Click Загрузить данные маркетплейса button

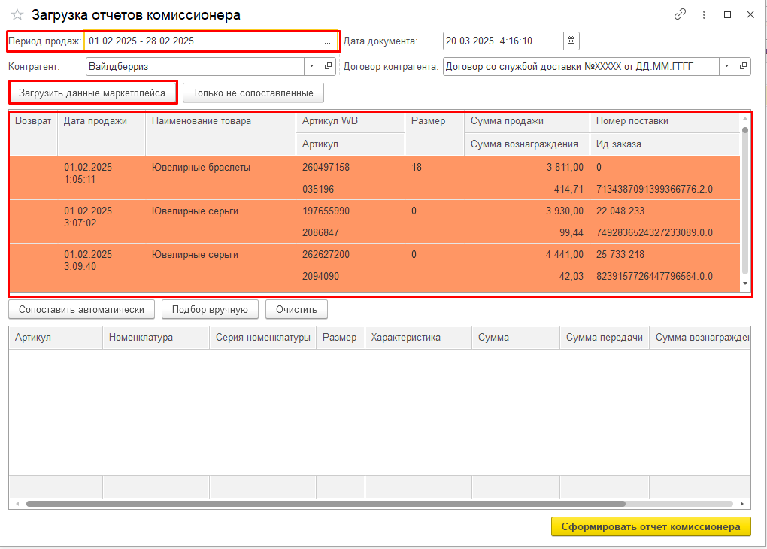[92, 93]
